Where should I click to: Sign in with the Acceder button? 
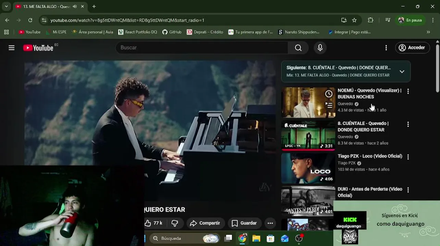[x=412, y=48]
